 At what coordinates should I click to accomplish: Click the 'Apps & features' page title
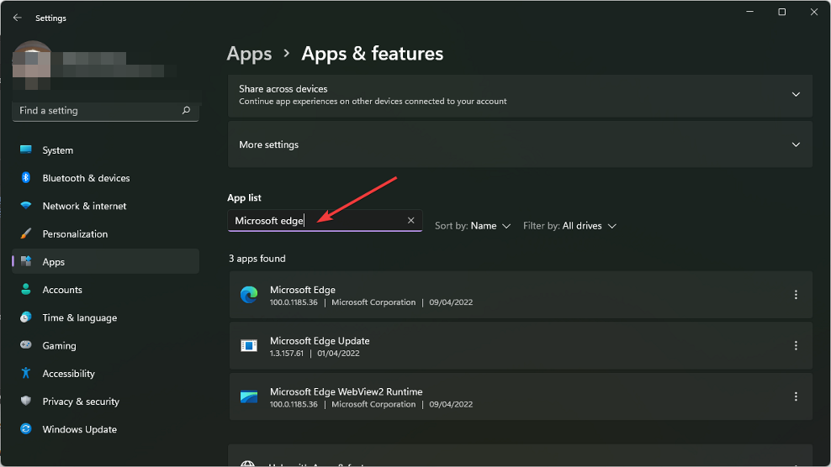click(x=372, y=54)
